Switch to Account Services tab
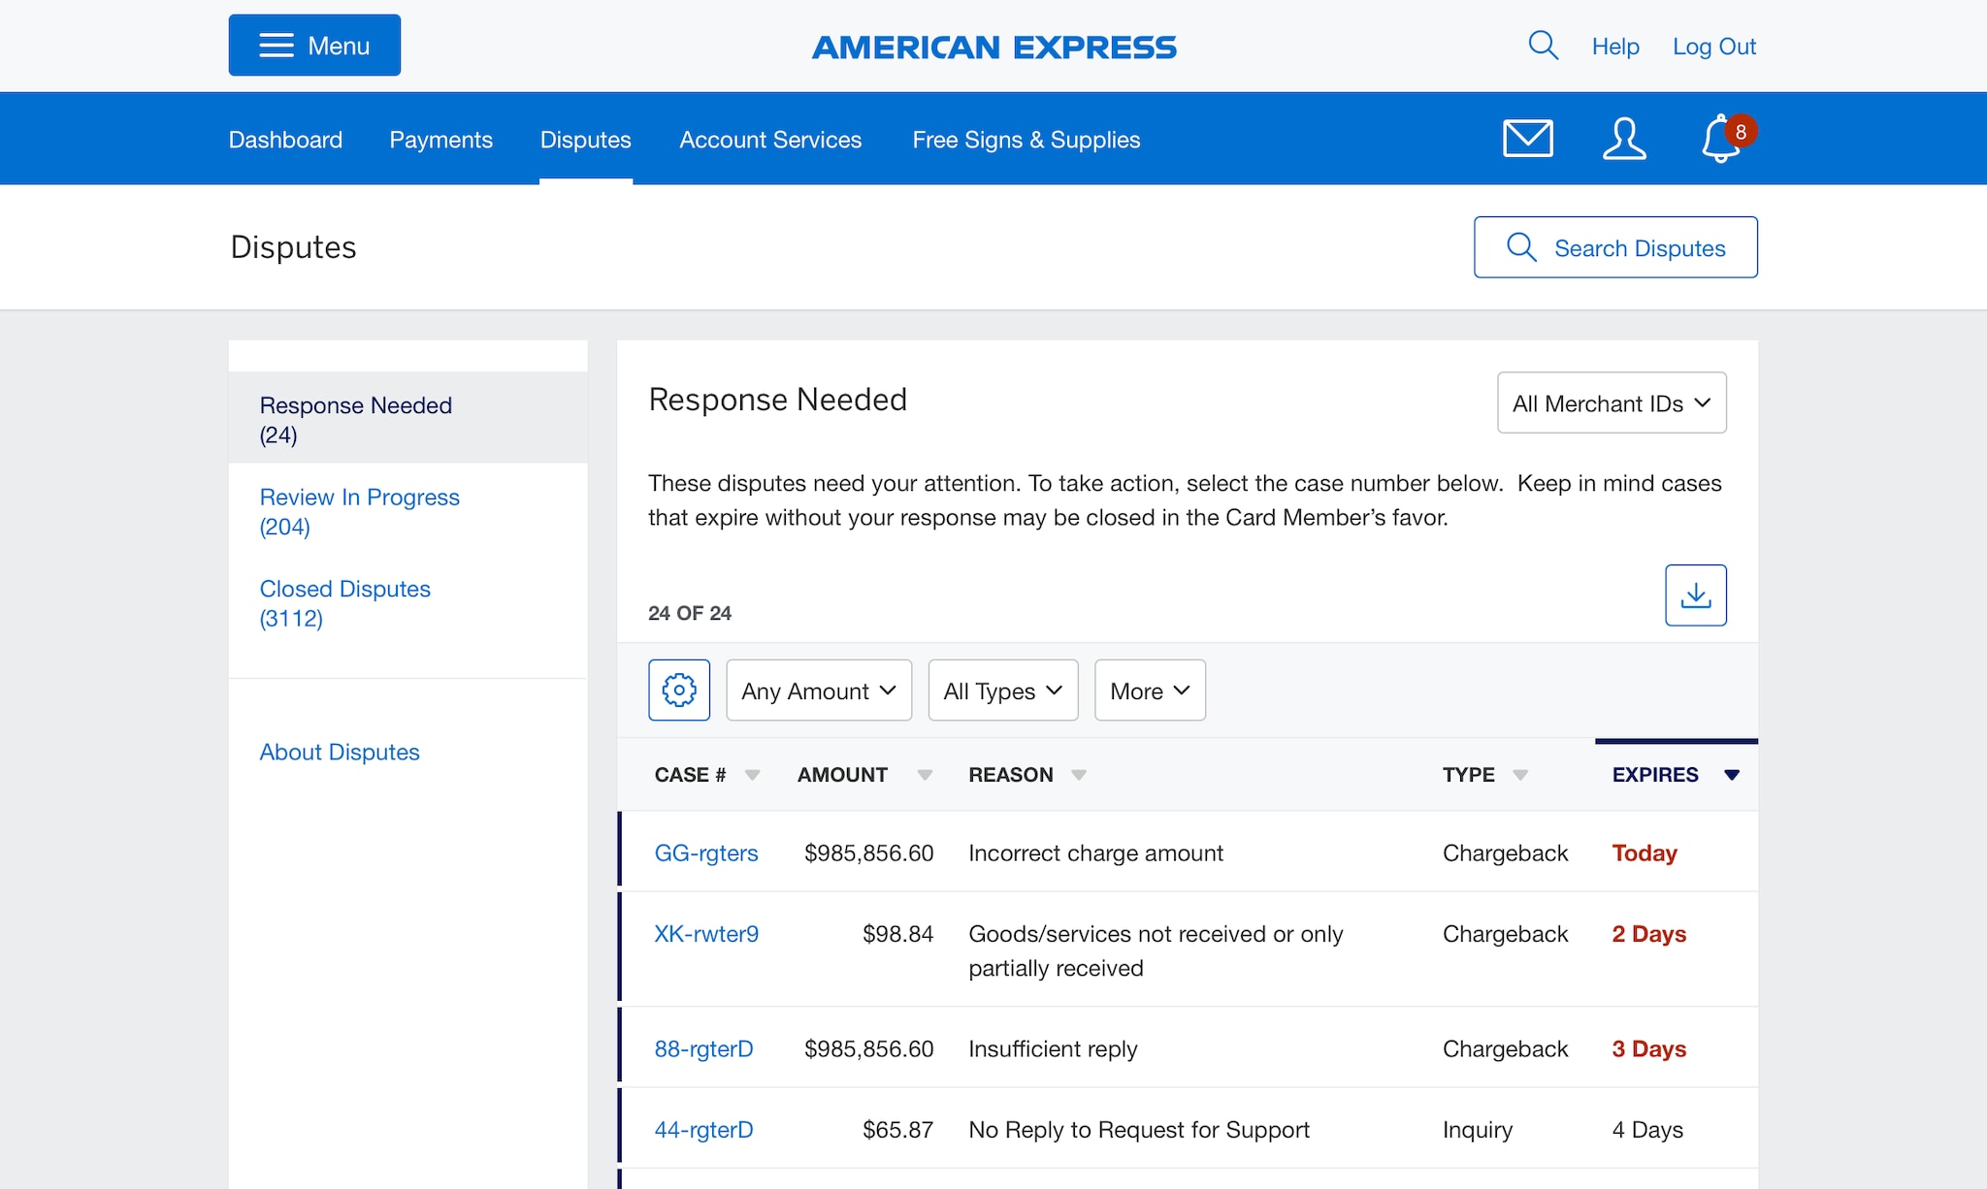Image resolution: width=1987 pixels, height=1189 pixels. [770, 140]
